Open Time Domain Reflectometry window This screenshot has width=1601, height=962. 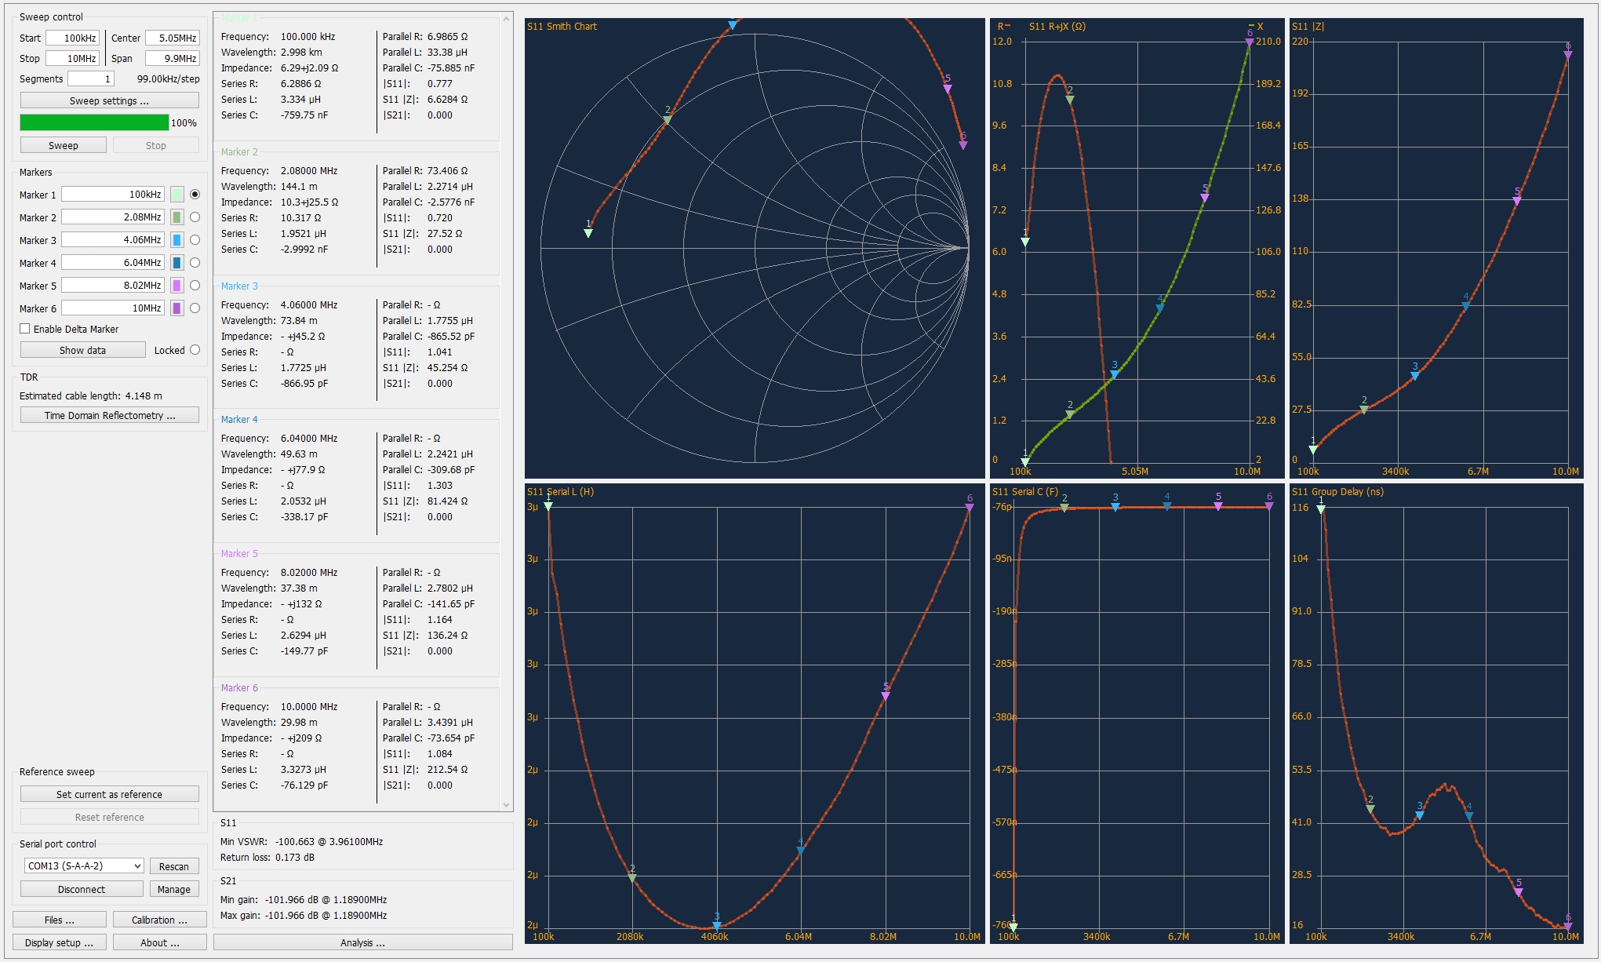(109, 415)
